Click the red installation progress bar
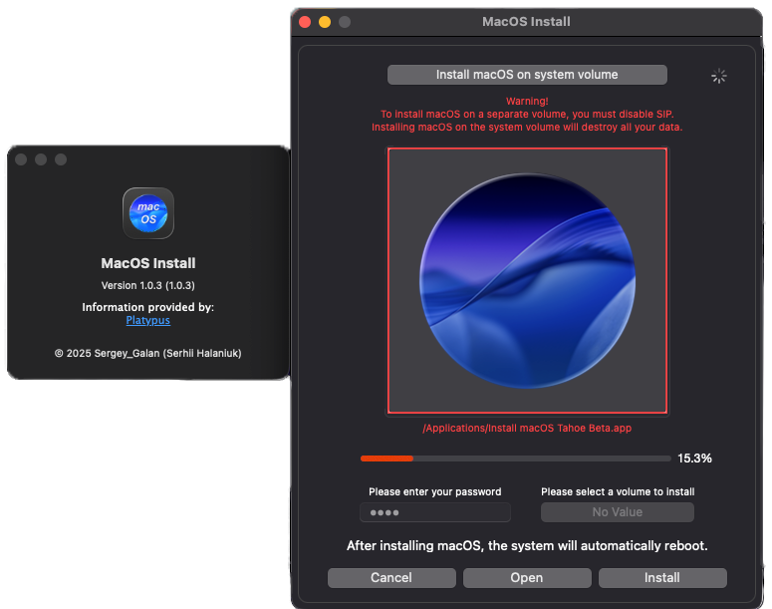The height and width of the screenshot is (609, 772). pos(515,458)
